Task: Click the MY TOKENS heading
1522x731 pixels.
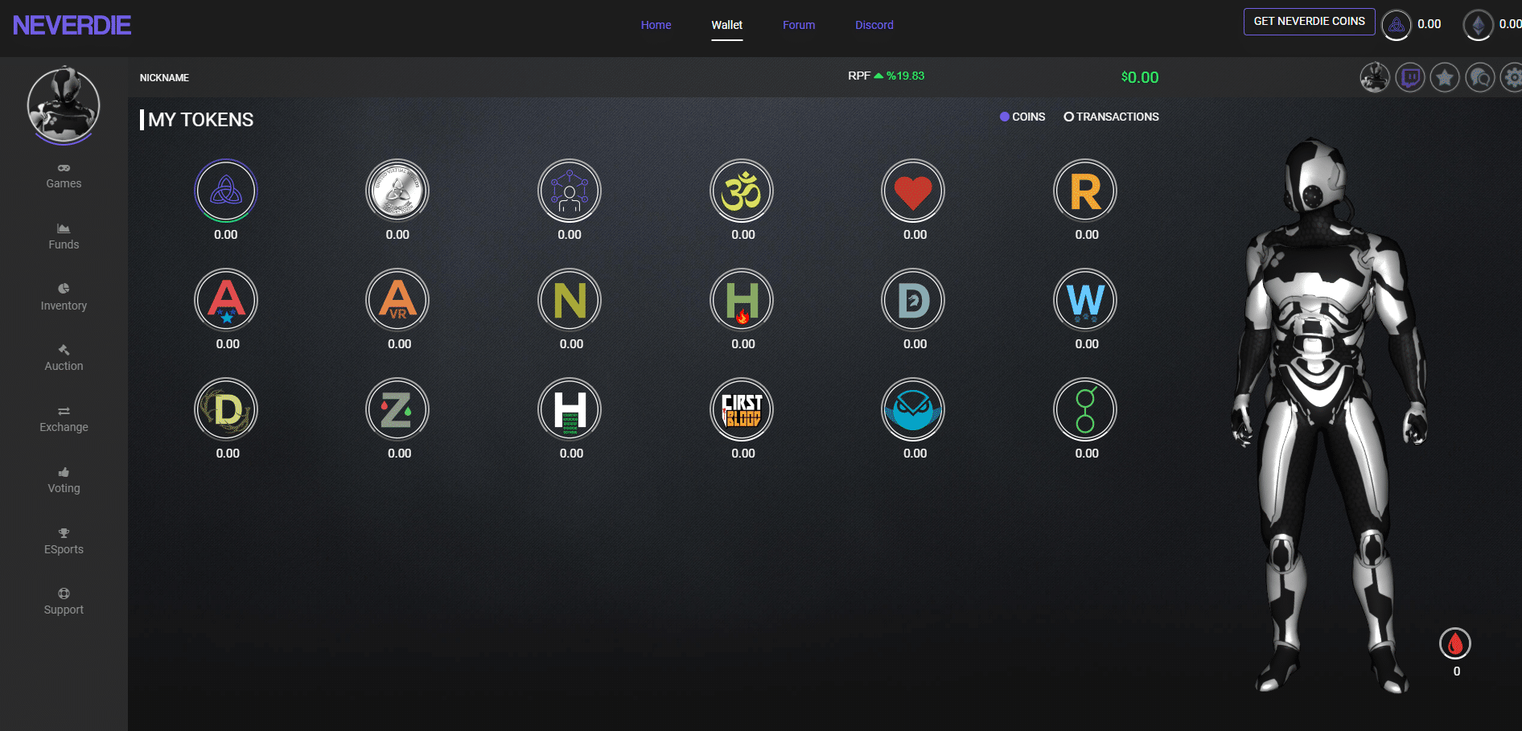Action: tap(200, 120)
